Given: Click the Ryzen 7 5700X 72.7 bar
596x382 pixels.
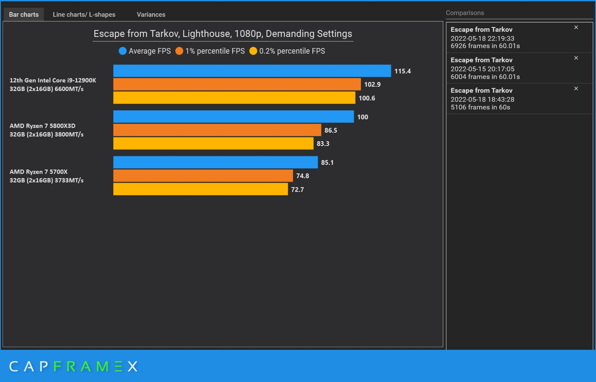Looking at the screenshot, I should (x=200, y=189).
